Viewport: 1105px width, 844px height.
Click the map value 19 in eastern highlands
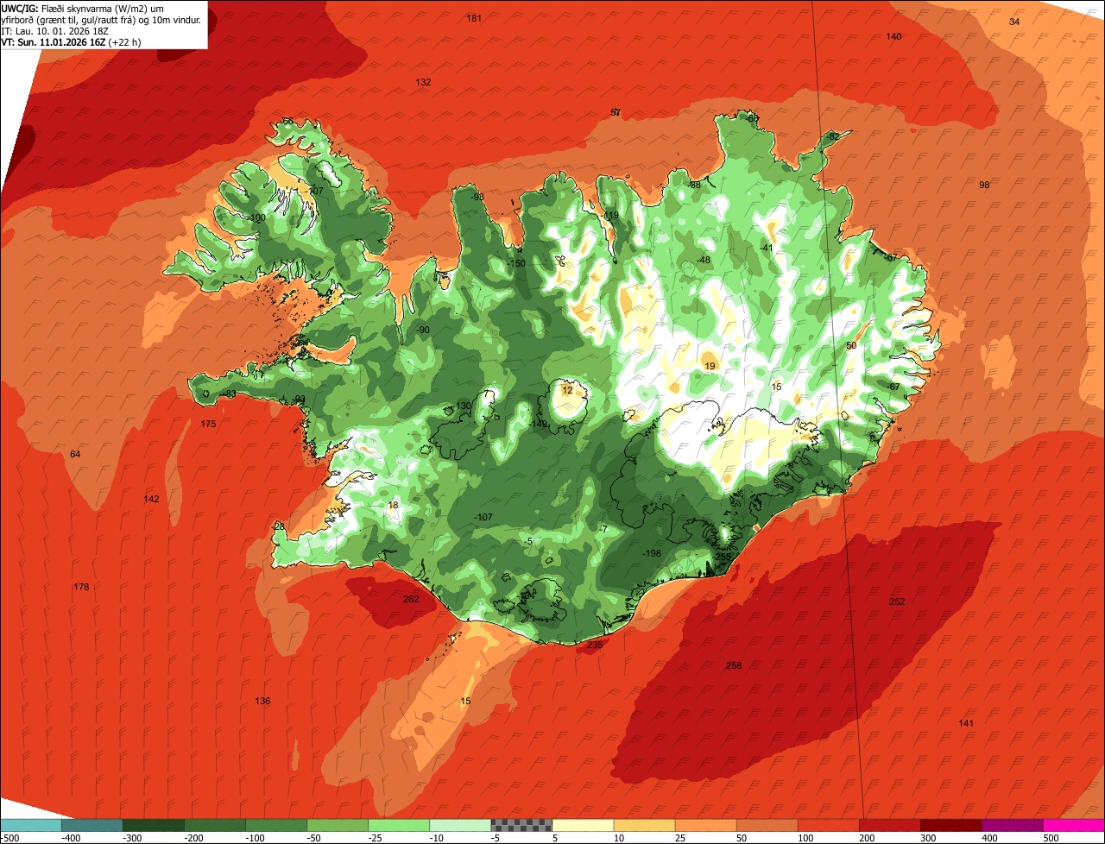710,366
